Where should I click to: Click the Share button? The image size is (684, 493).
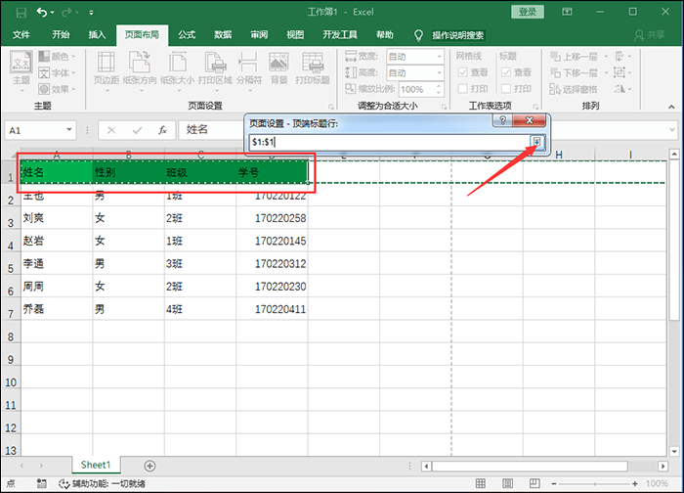pyautogui.click(x=650, y=35)
